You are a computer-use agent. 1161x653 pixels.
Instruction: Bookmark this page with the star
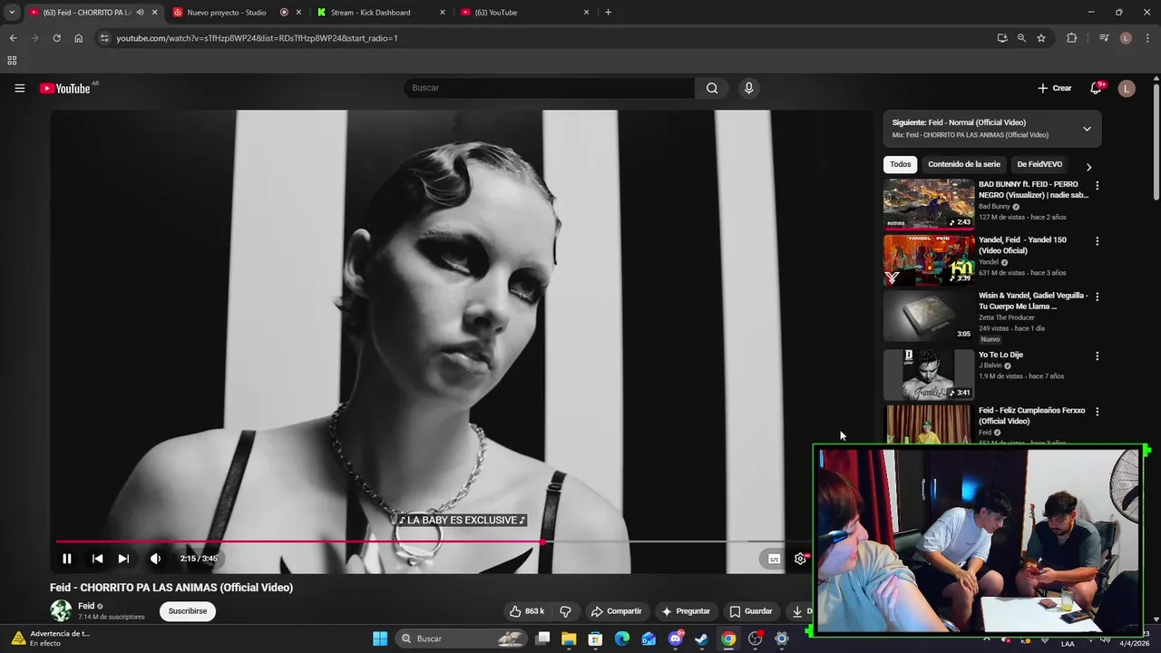tap(1041, 38)
